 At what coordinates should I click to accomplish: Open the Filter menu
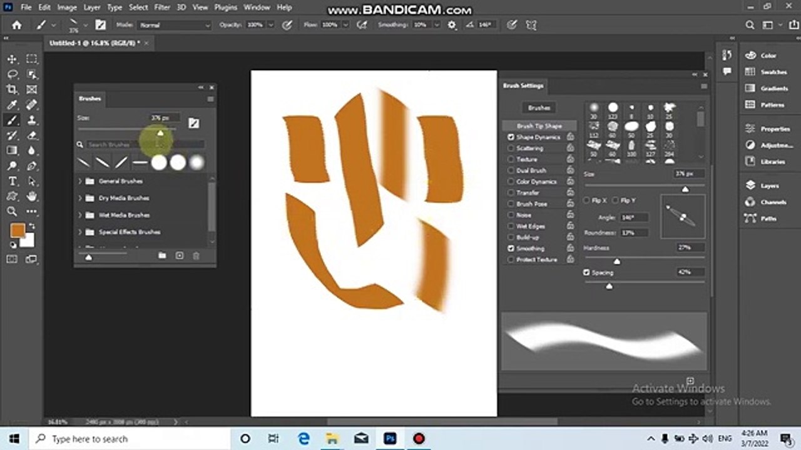click(161, 7)
